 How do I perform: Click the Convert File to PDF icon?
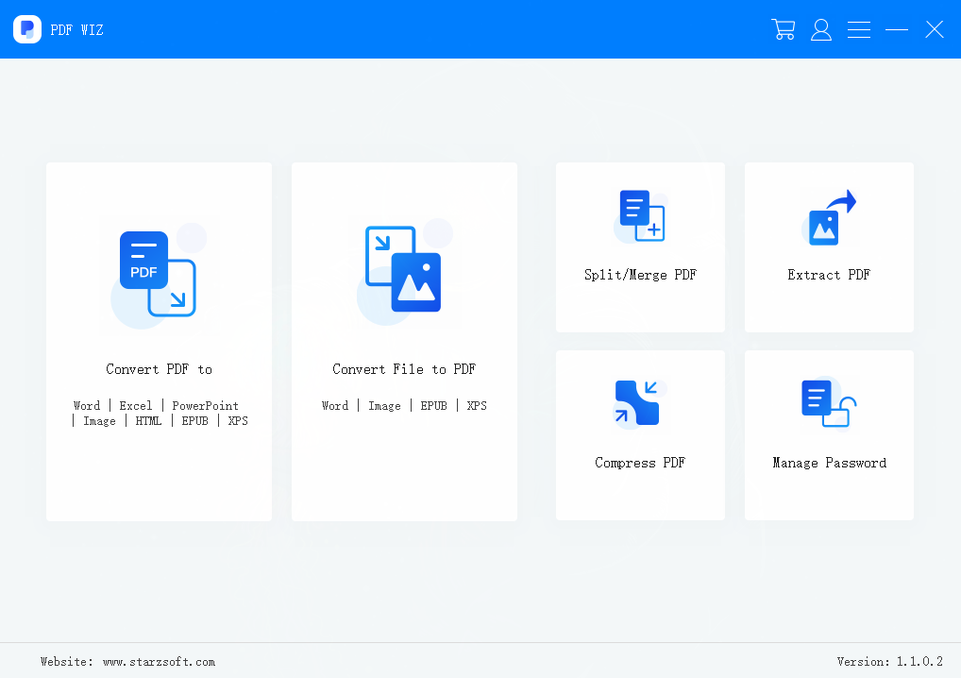404,269
